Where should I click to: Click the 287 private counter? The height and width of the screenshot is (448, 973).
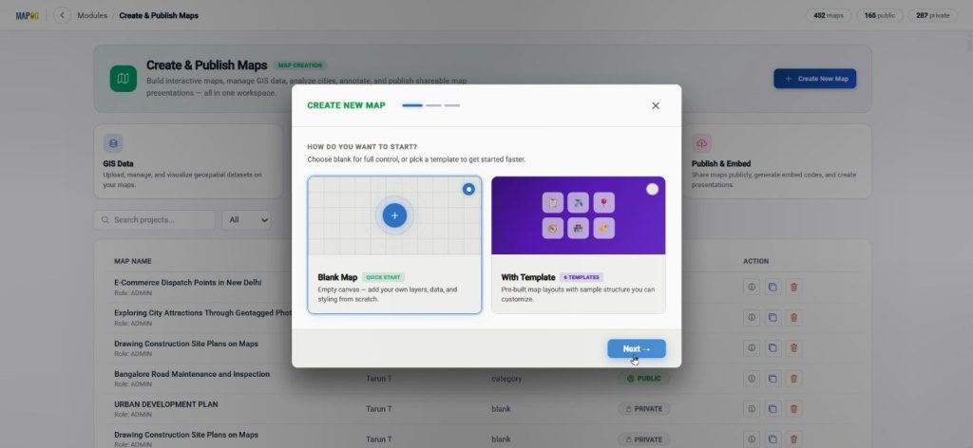932,15
